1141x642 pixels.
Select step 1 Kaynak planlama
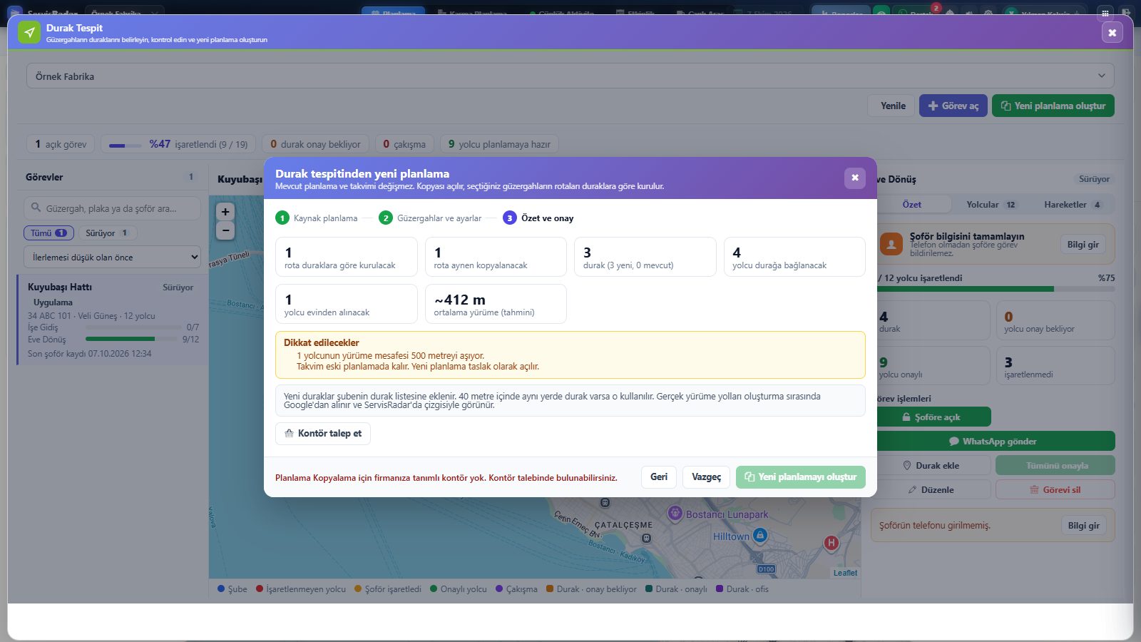[x=317, y=218]
